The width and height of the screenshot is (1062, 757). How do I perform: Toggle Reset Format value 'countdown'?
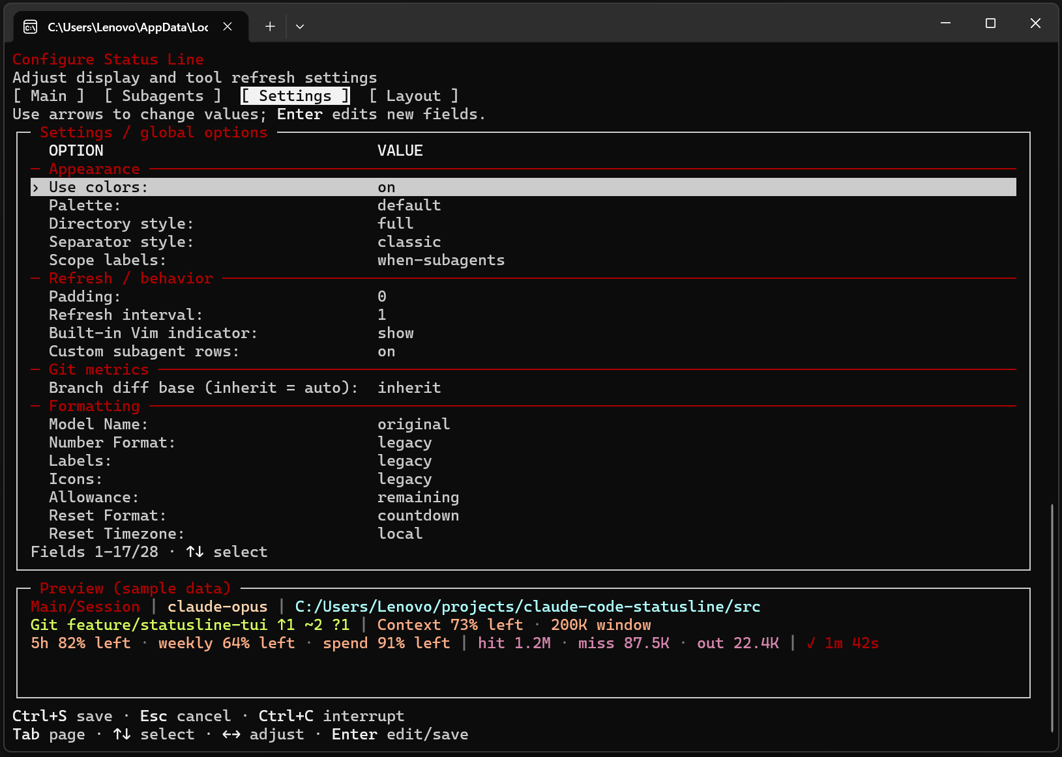(x=419, y=515)
